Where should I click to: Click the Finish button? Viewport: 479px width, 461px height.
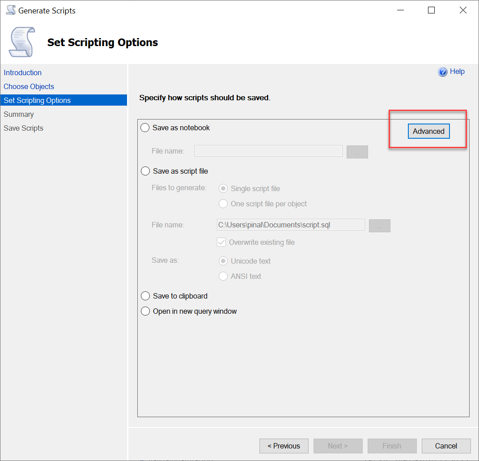click(x=392, y=446)
